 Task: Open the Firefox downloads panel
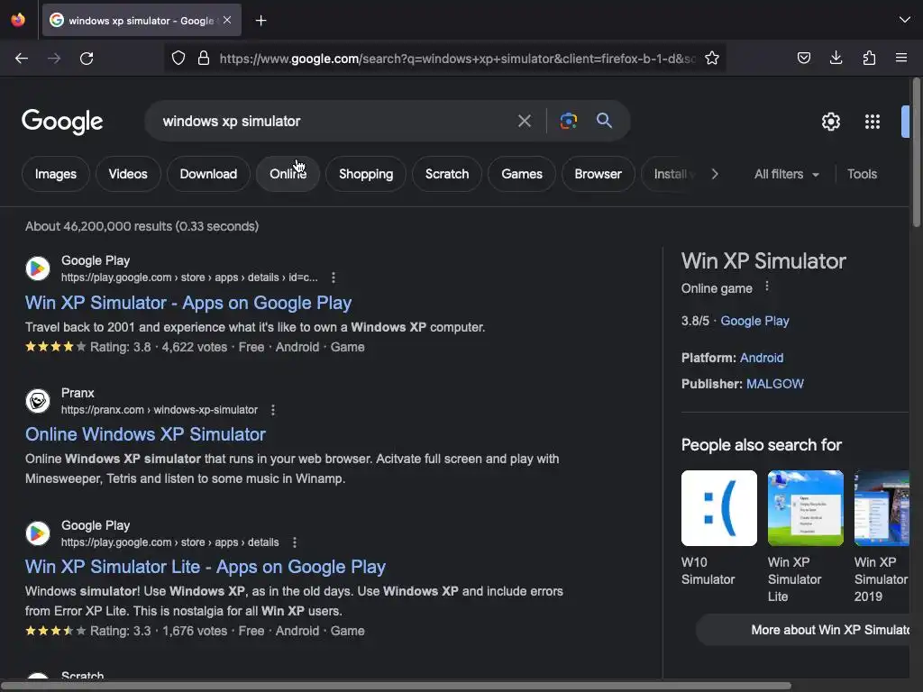pyautogui.click(x=836, y=58)
